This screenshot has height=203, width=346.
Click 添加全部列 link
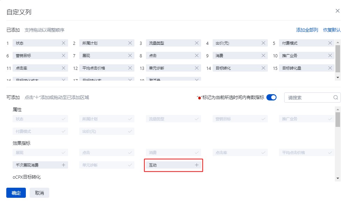pos(307,30)
